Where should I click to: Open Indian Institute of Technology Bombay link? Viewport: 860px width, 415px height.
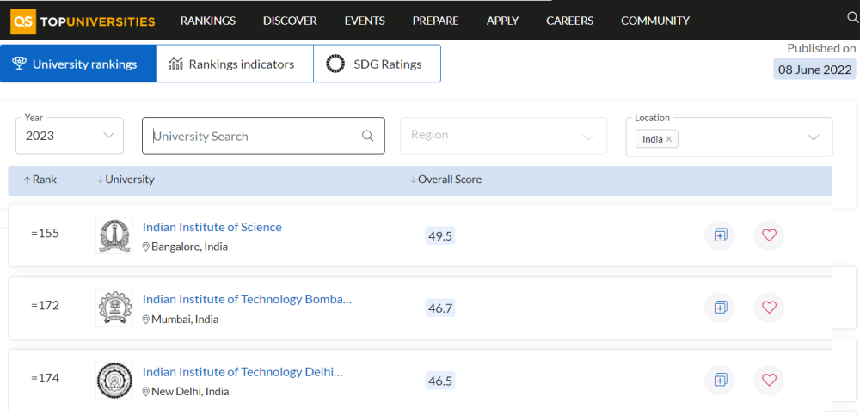(248, 299)
